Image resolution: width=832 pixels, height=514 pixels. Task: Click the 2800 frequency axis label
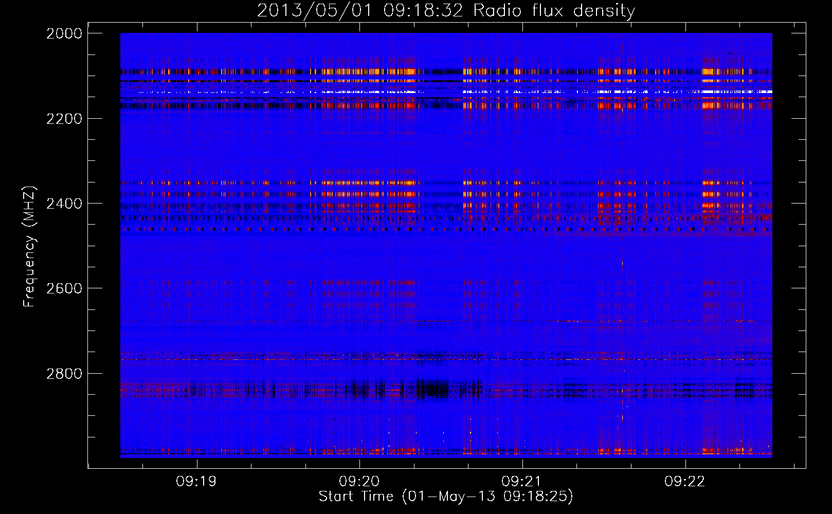pos(64,373)
